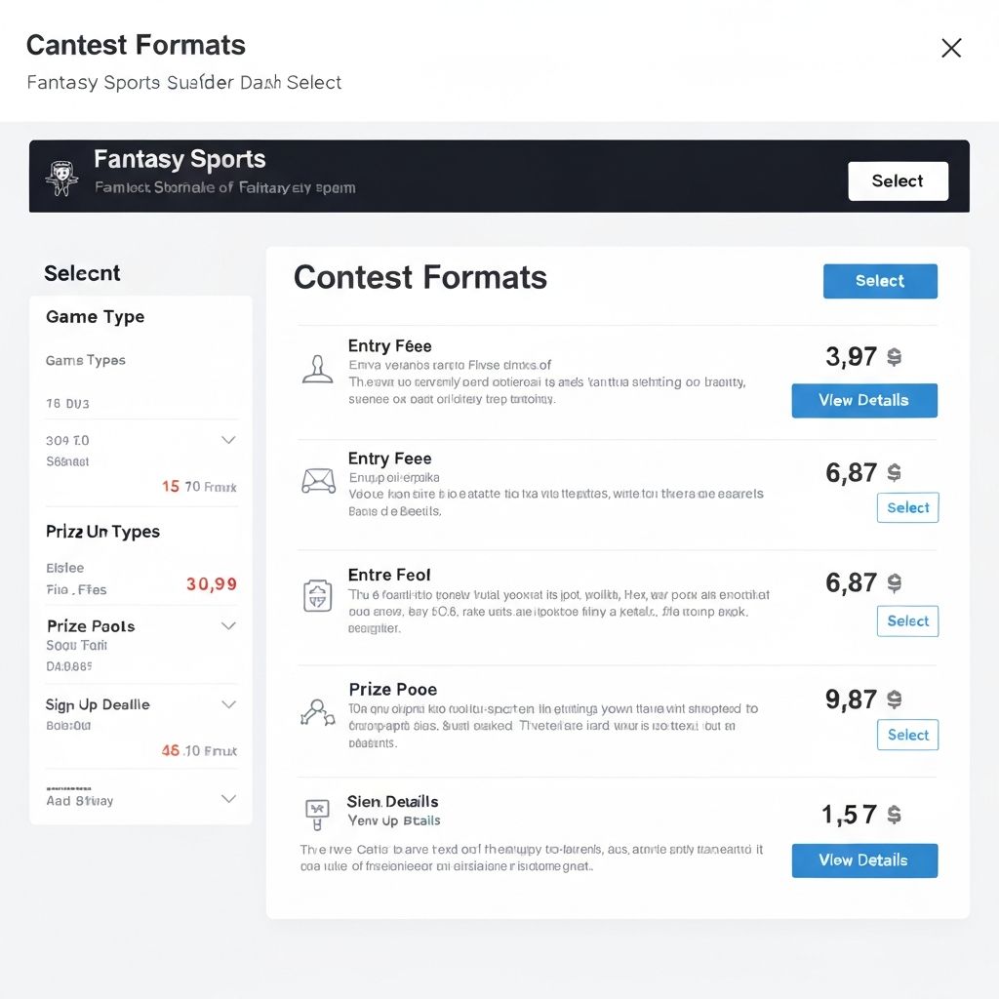Click the person icon beside Entry Feee
This screenshot has height=999, width=999.
click(x=318, y=369)
